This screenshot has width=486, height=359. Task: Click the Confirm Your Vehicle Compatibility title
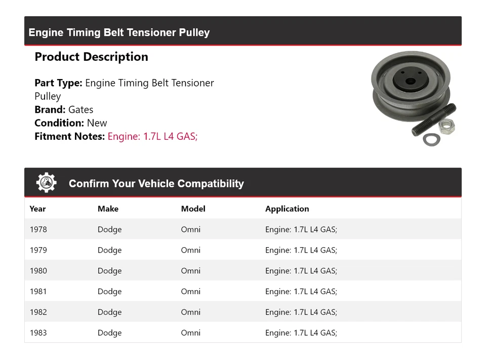point(156,183)
